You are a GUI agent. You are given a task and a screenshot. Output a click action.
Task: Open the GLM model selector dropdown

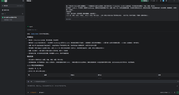(x=166, y=92)
